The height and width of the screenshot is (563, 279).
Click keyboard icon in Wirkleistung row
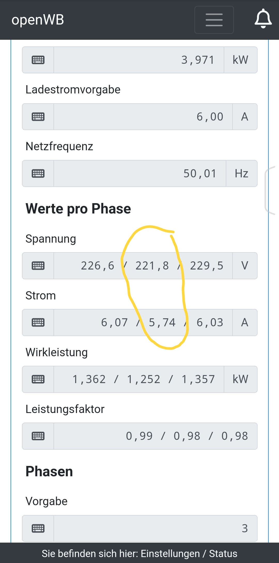point(38,379)
